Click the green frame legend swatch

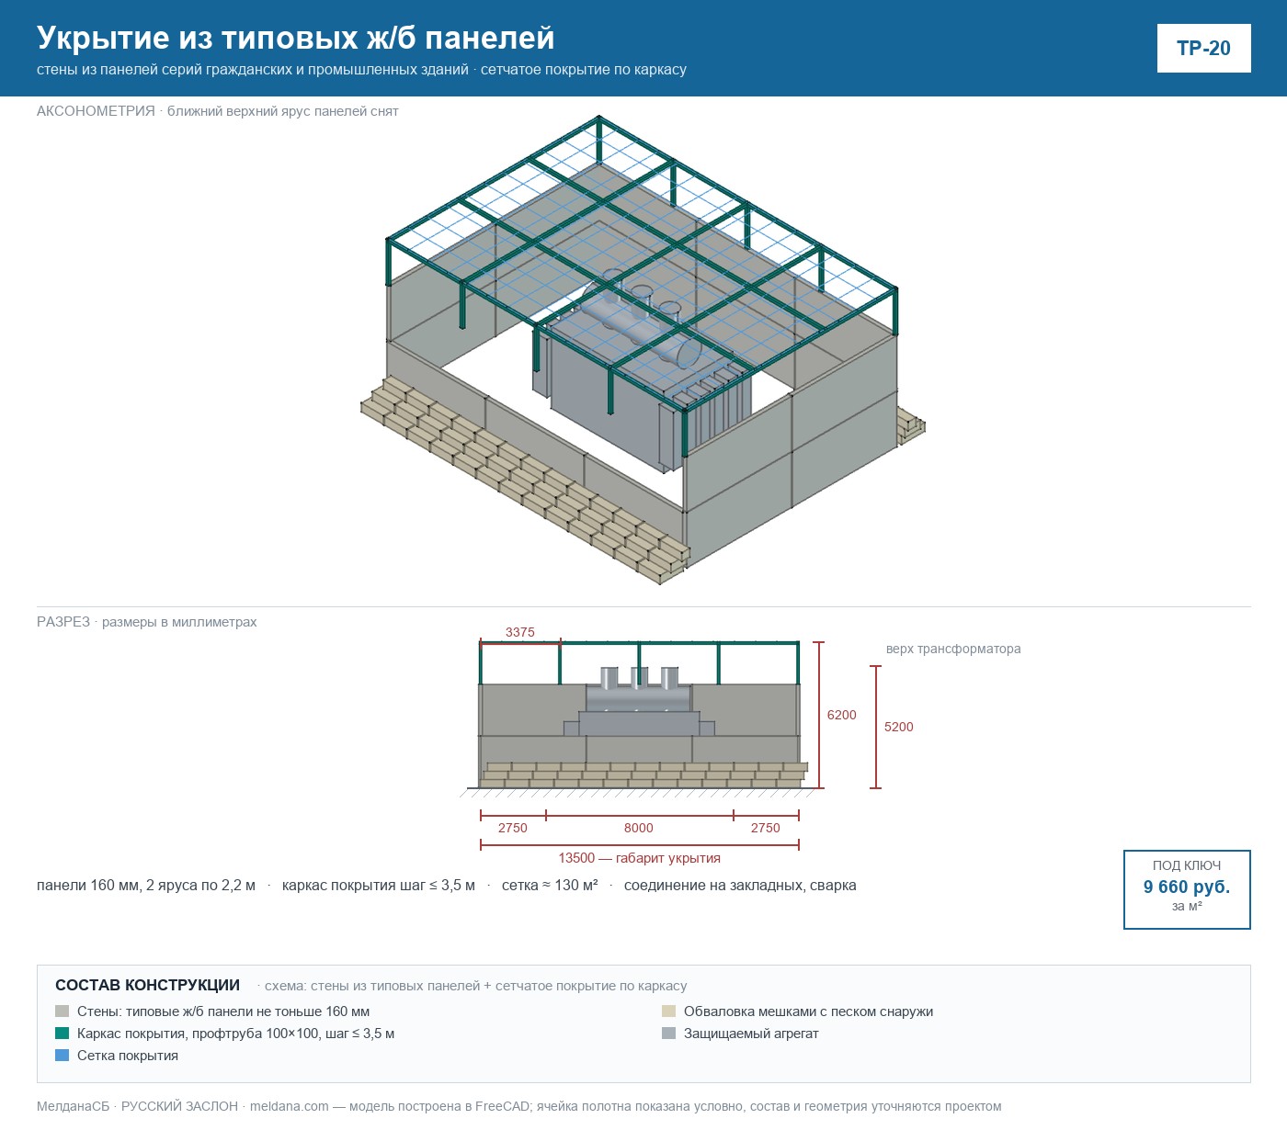[x=63, y=1034]
